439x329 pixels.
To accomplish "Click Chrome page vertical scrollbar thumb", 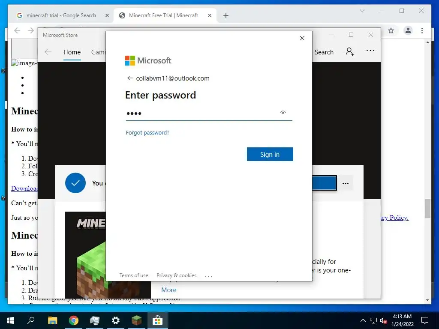I will 427,209.
